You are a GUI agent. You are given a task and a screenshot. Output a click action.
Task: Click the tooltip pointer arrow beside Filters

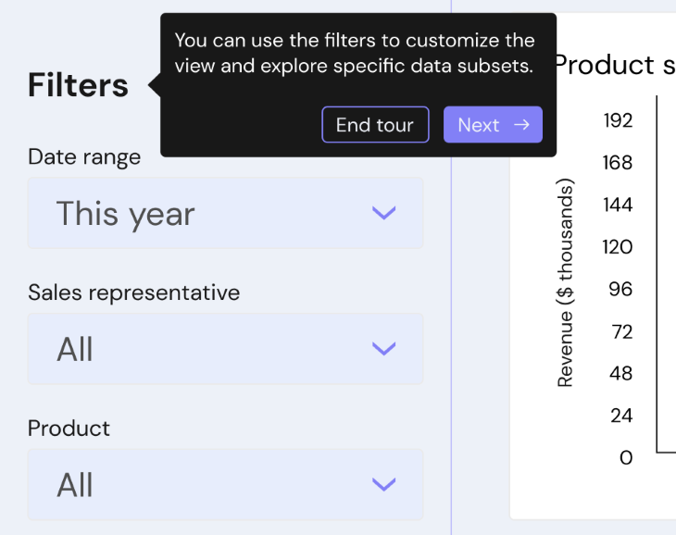(155, 84)
